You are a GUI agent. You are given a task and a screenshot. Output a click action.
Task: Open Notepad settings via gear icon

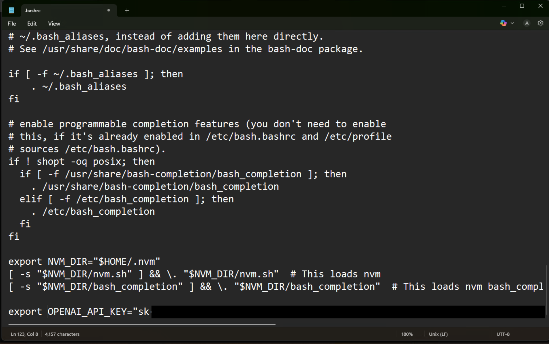540,23
